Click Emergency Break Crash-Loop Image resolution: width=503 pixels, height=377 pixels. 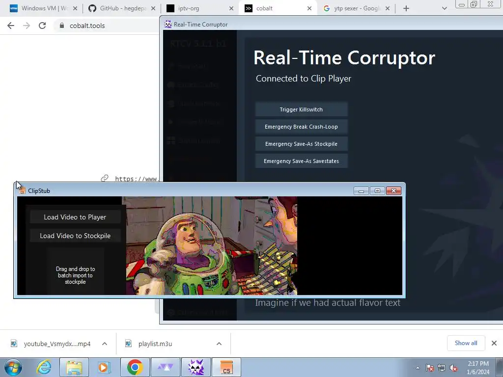pyautogui.click(x=301, y=127)
